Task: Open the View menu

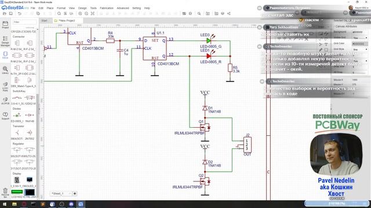Action: point(72,8)
